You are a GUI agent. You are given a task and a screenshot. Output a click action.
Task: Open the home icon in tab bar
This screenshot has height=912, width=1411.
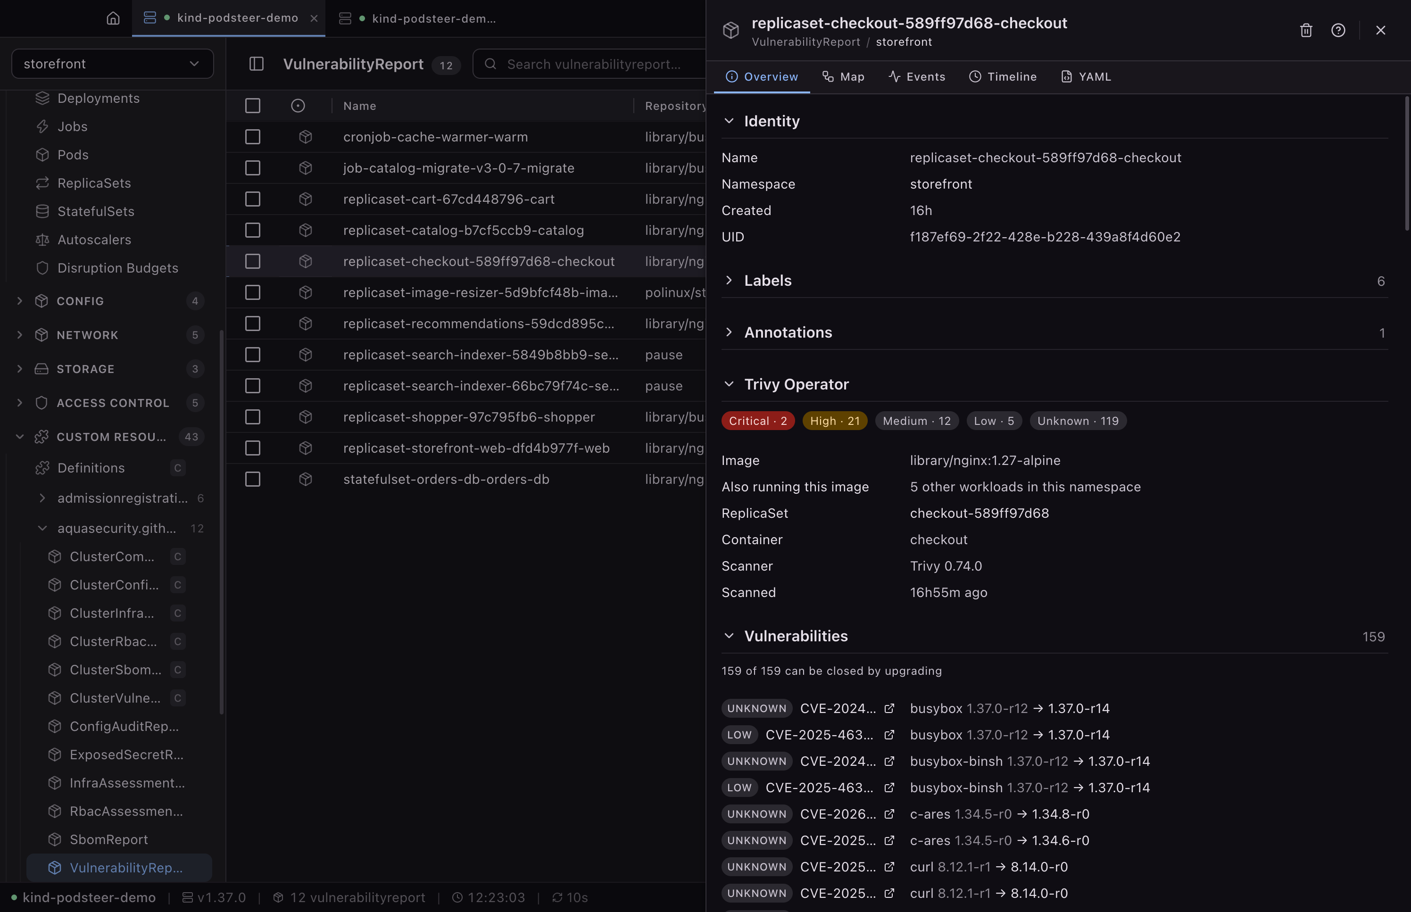[x=113, y=18]
